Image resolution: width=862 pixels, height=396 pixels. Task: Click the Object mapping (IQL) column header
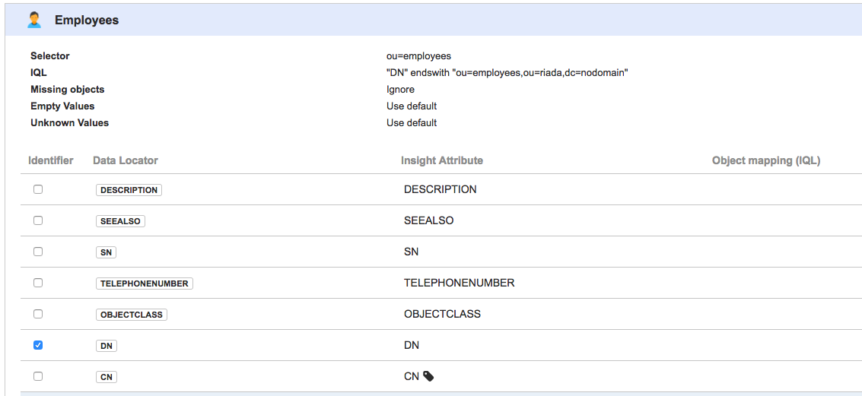point(765,160)
